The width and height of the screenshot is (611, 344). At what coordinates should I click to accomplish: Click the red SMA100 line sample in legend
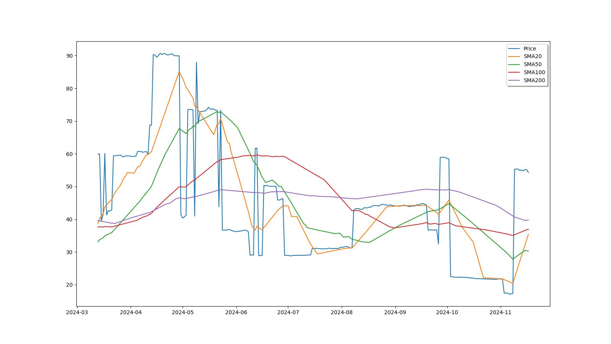pos(514,73)
